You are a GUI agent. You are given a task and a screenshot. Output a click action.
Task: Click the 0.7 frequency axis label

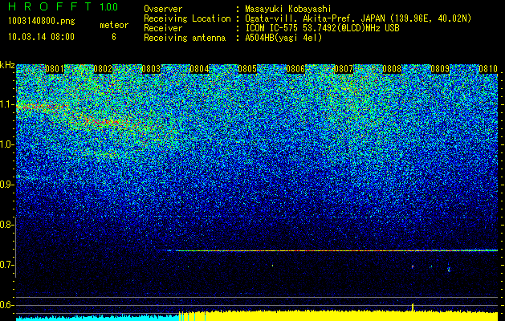(6, 265)
